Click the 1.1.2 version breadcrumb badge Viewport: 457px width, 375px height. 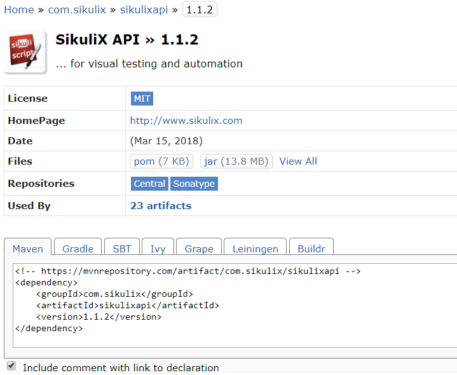tap(200, 10)
